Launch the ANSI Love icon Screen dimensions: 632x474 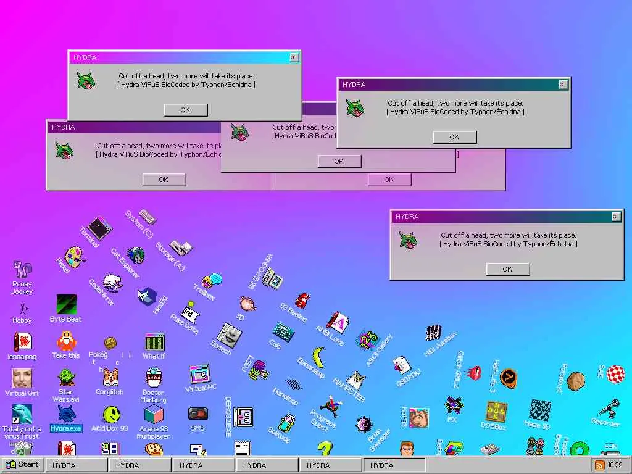(338, 322)
